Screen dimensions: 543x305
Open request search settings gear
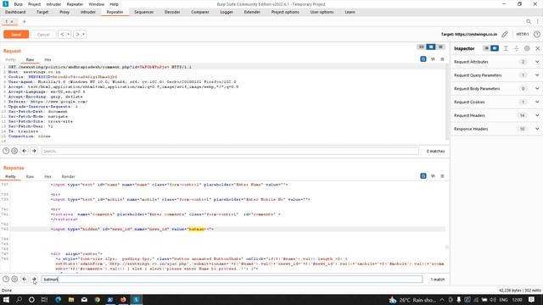point(14,151)
